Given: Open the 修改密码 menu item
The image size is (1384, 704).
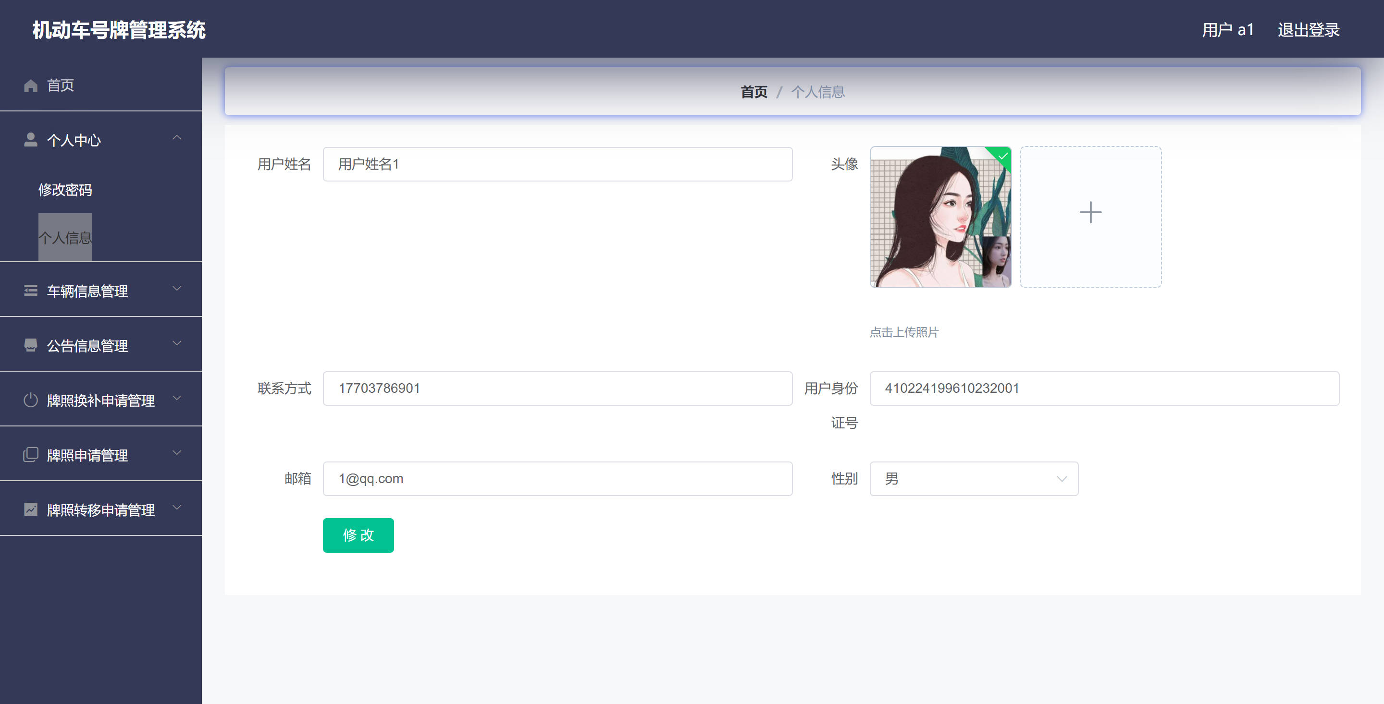Looking at the screenshot, I should point(65,190).
